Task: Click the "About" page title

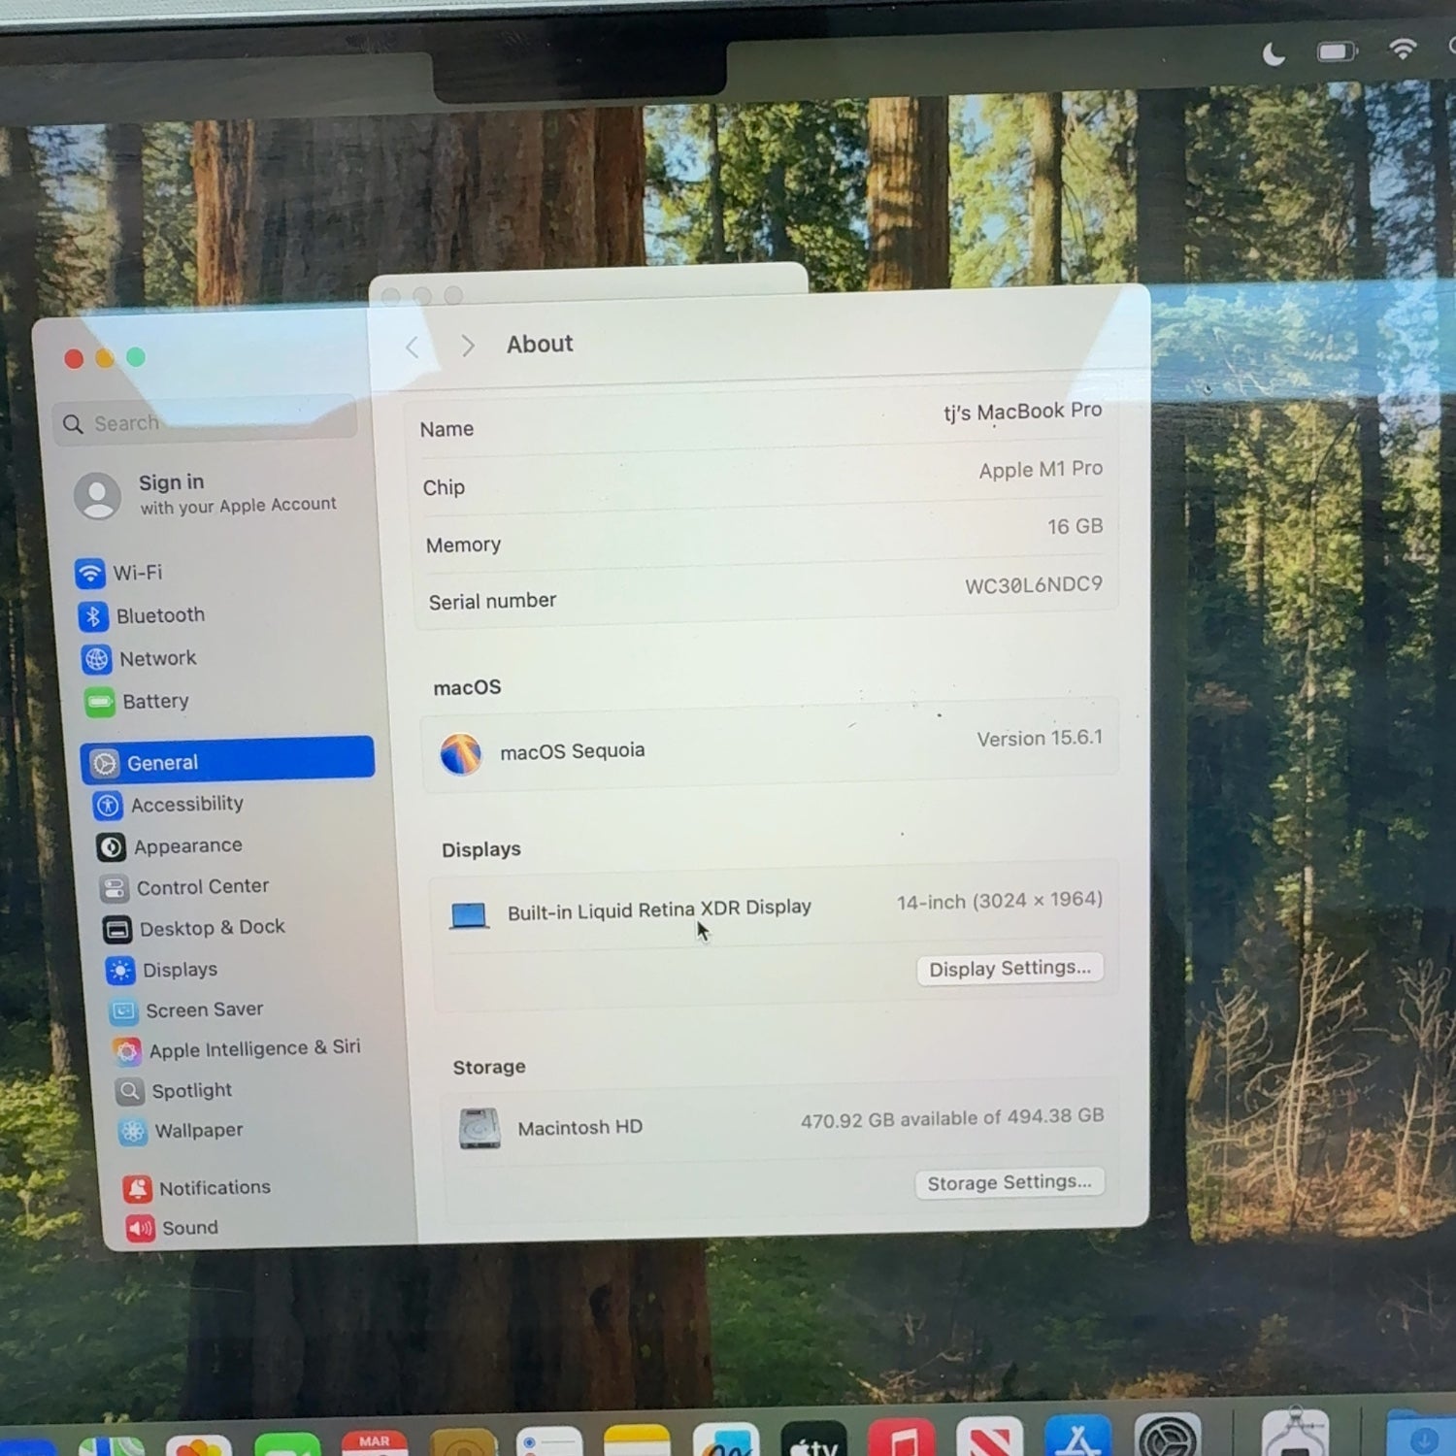Action: click(540, 344)
